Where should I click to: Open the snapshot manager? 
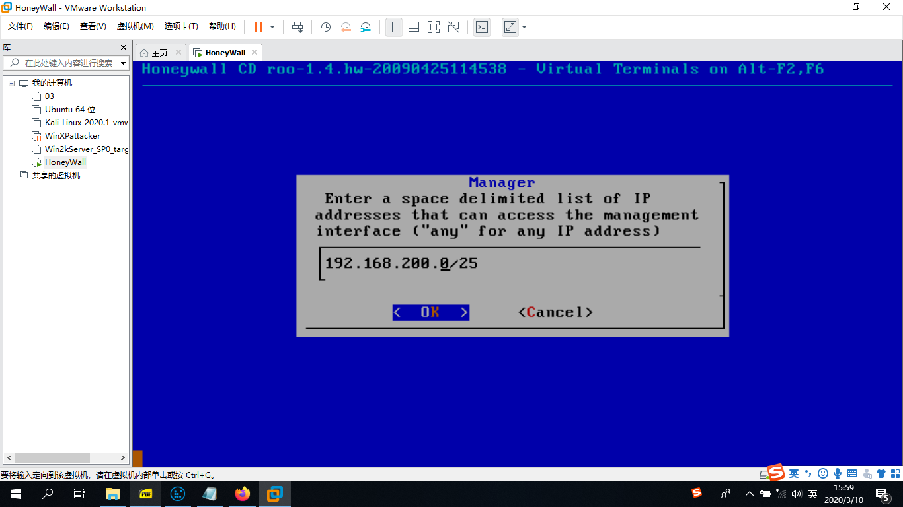click(366, 27)
